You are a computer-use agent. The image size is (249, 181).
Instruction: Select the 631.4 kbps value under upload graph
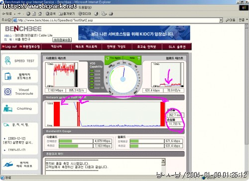click(152, 90)
